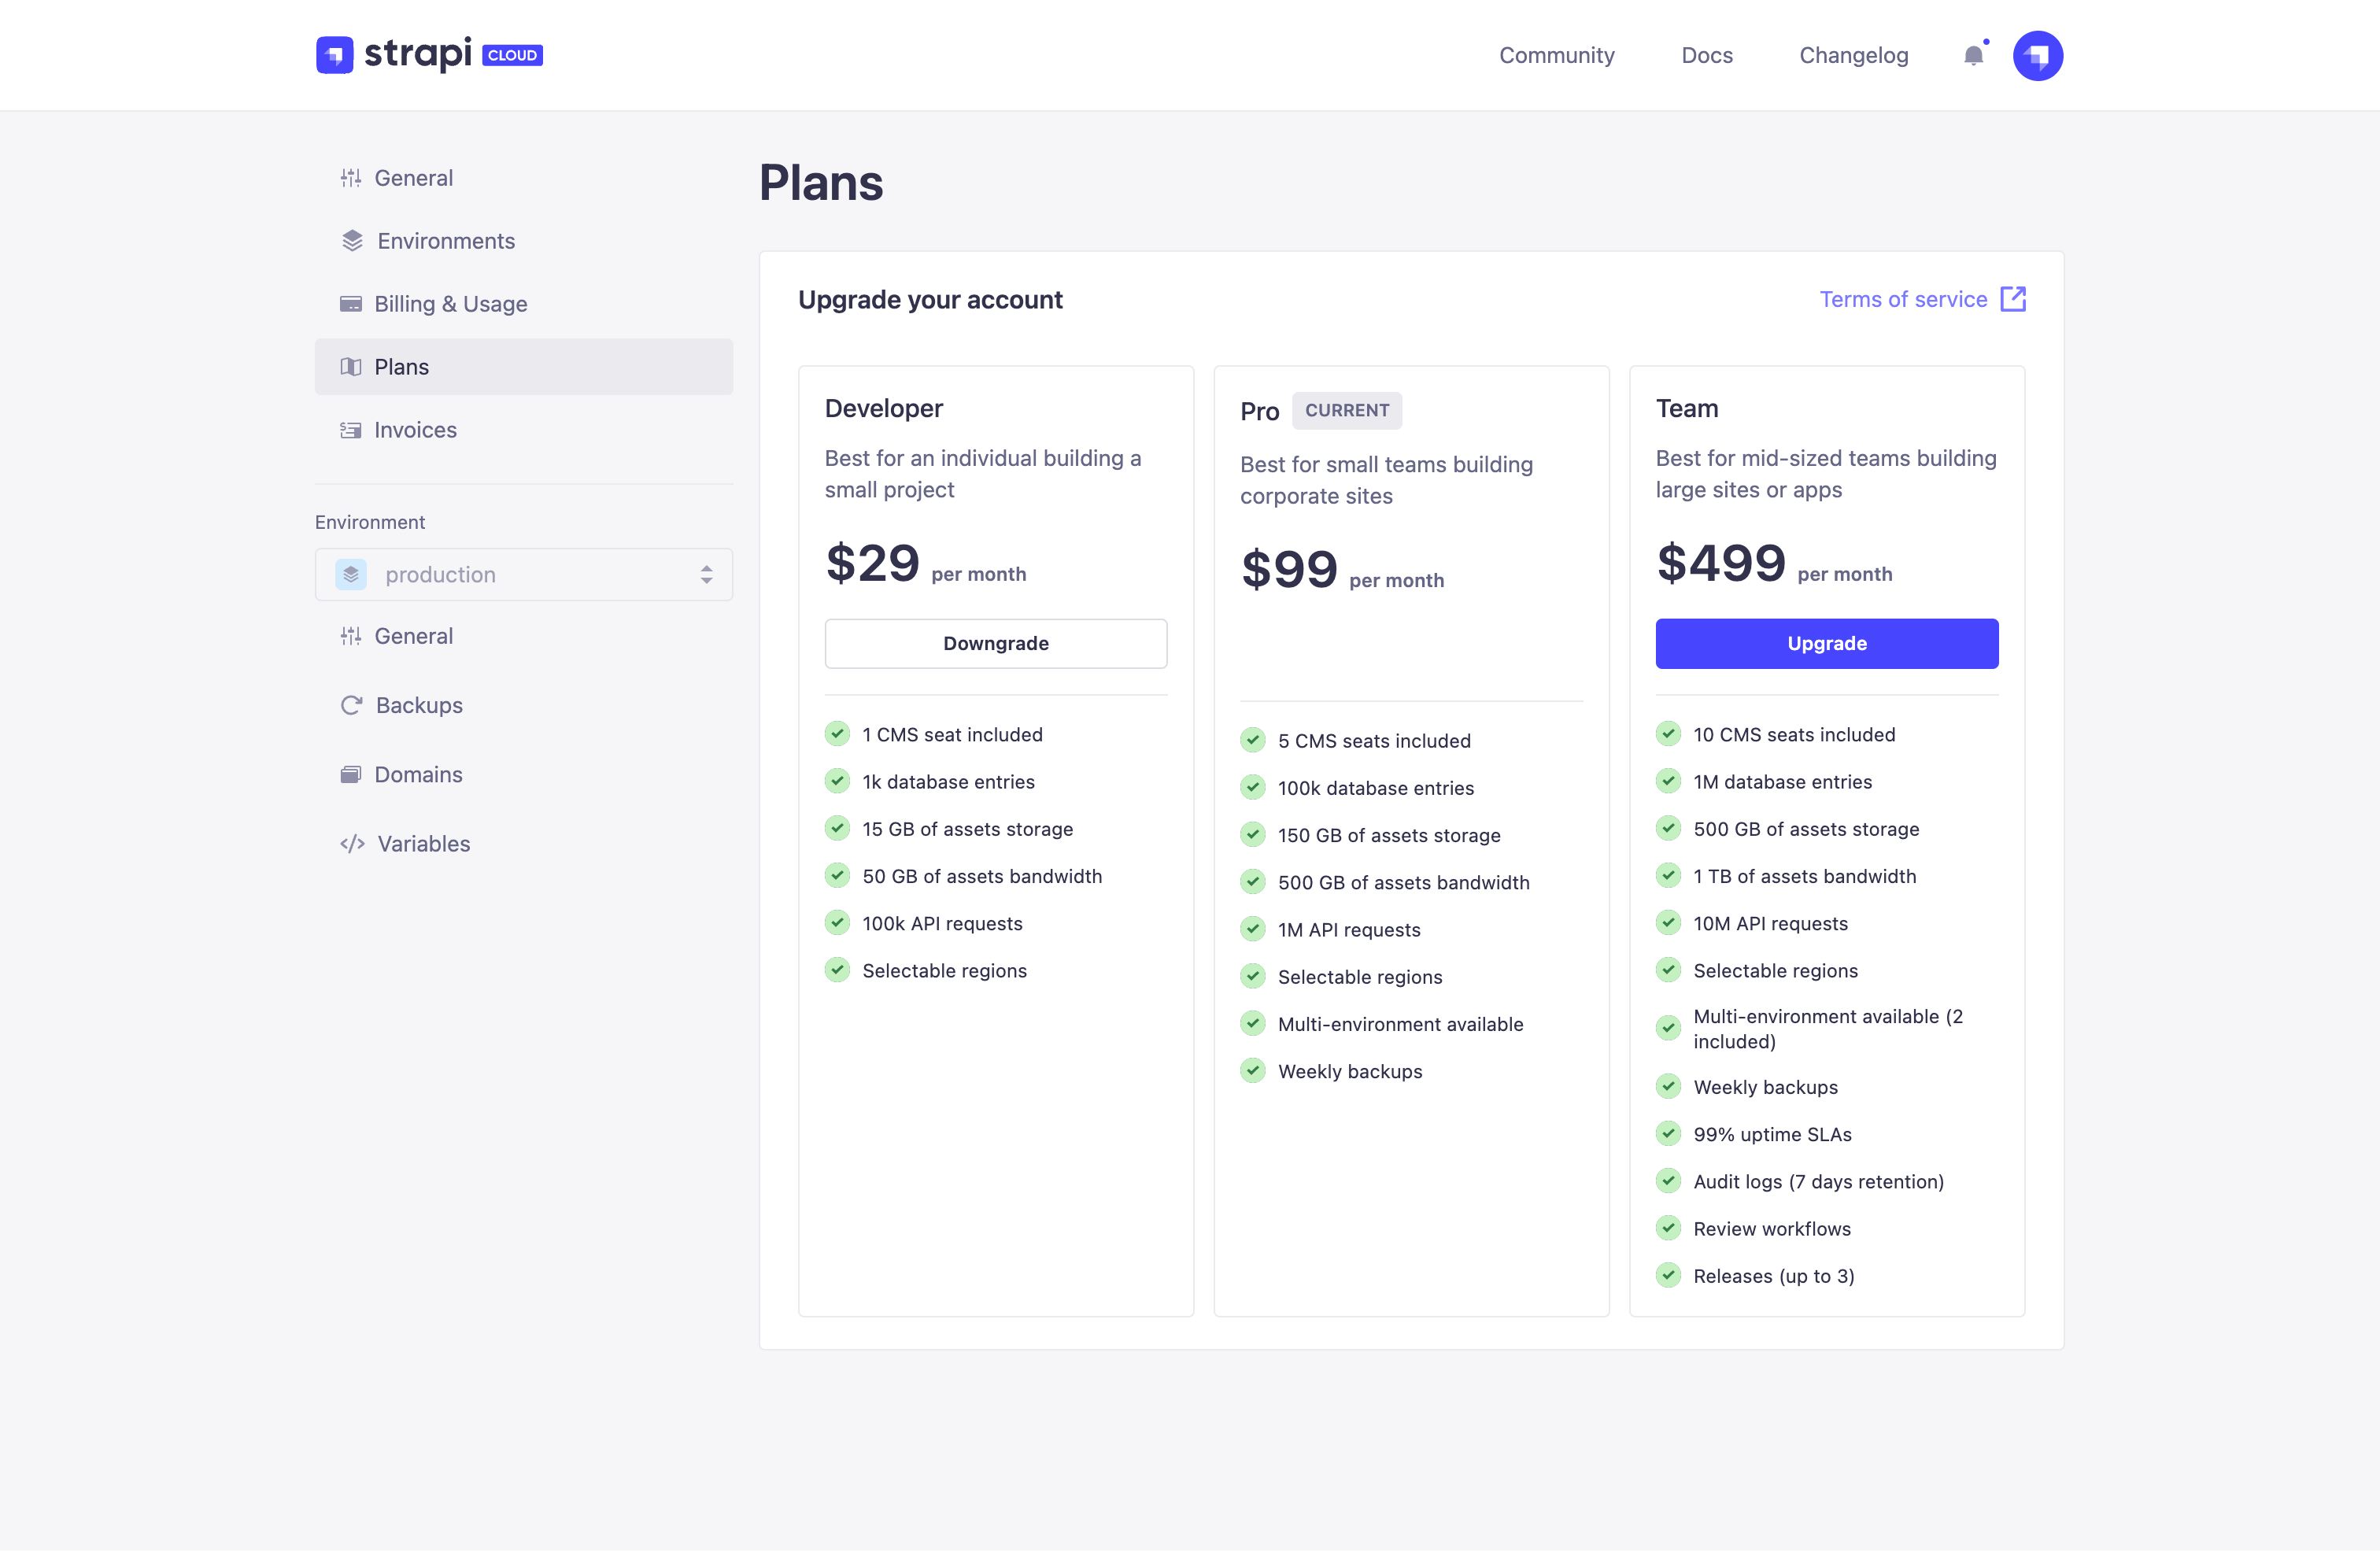Screen dimensions: 2380x1552
Task: Open Invoices using the receipt icon
Action: tap(350, 429)
